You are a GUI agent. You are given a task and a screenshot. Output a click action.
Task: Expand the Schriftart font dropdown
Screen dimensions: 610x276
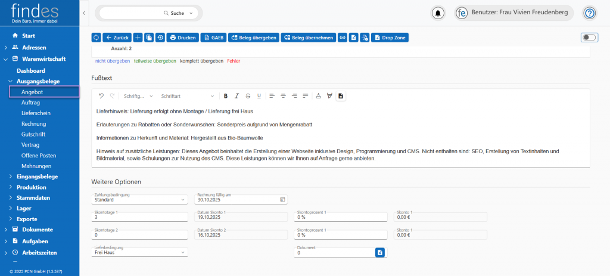point(187,96)
